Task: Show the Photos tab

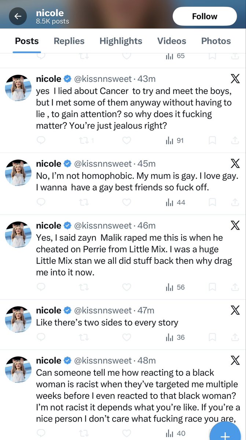Action: 216,41
